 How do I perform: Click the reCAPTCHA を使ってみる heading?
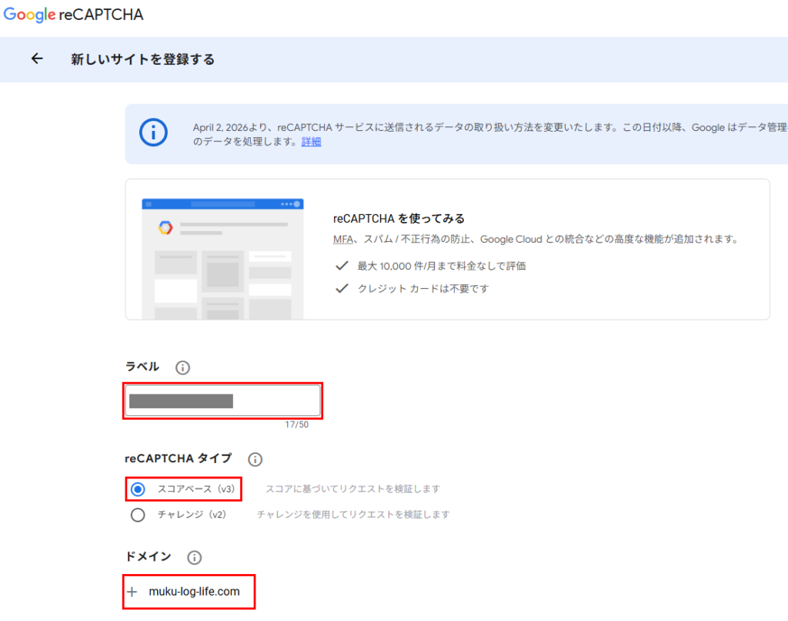click(x=399, y=219)
